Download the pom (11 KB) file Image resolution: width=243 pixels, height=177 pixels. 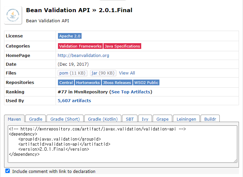[72, 73]
